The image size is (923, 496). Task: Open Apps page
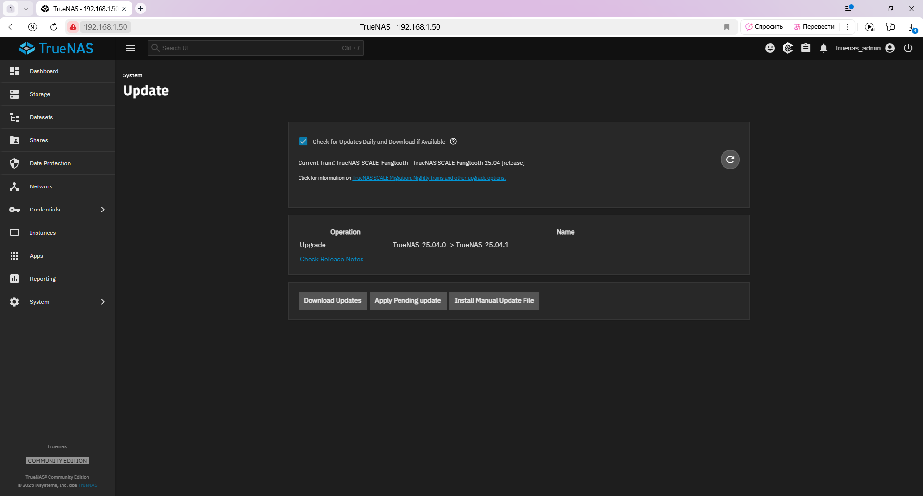pos(58,256)
